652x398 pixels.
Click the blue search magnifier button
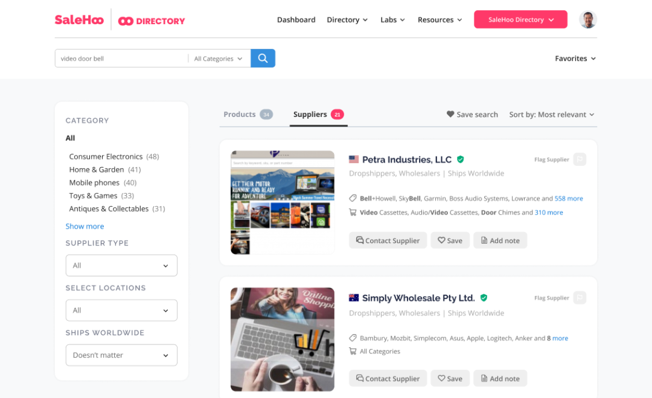(263, 58)
